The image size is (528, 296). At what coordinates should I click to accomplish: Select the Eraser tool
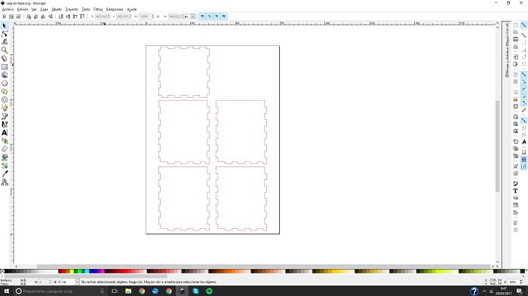pos(5,149)
